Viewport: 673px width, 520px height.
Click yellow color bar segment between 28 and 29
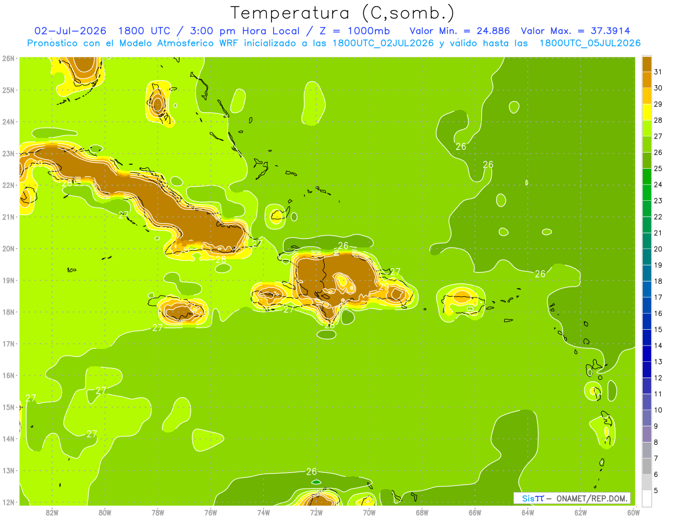(x=647, y=112)
